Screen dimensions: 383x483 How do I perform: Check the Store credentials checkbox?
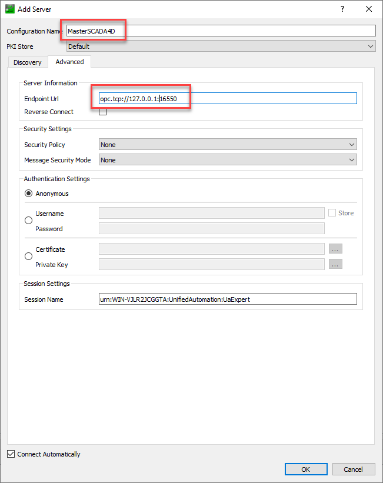pos(332,213)
